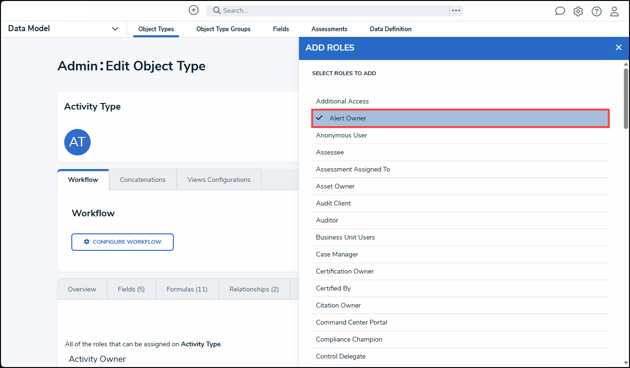
Task: Open the chat bubble messages icon
Action: point(560,11)
